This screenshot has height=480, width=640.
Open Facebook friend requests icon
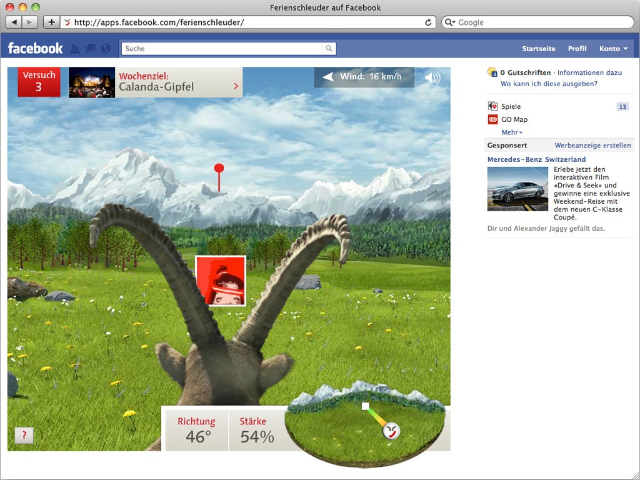[x=75, y=49]
